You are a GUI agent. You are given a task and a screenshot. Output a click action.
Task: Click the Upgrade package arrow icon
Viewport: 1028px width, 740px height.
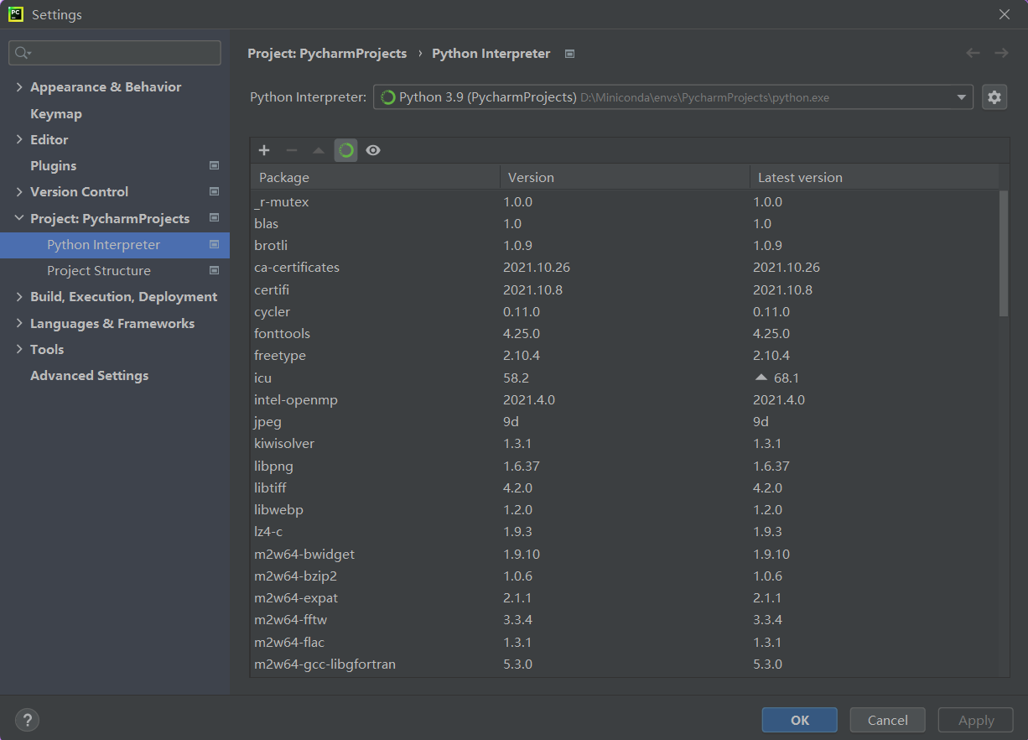(x=319, y=150)
